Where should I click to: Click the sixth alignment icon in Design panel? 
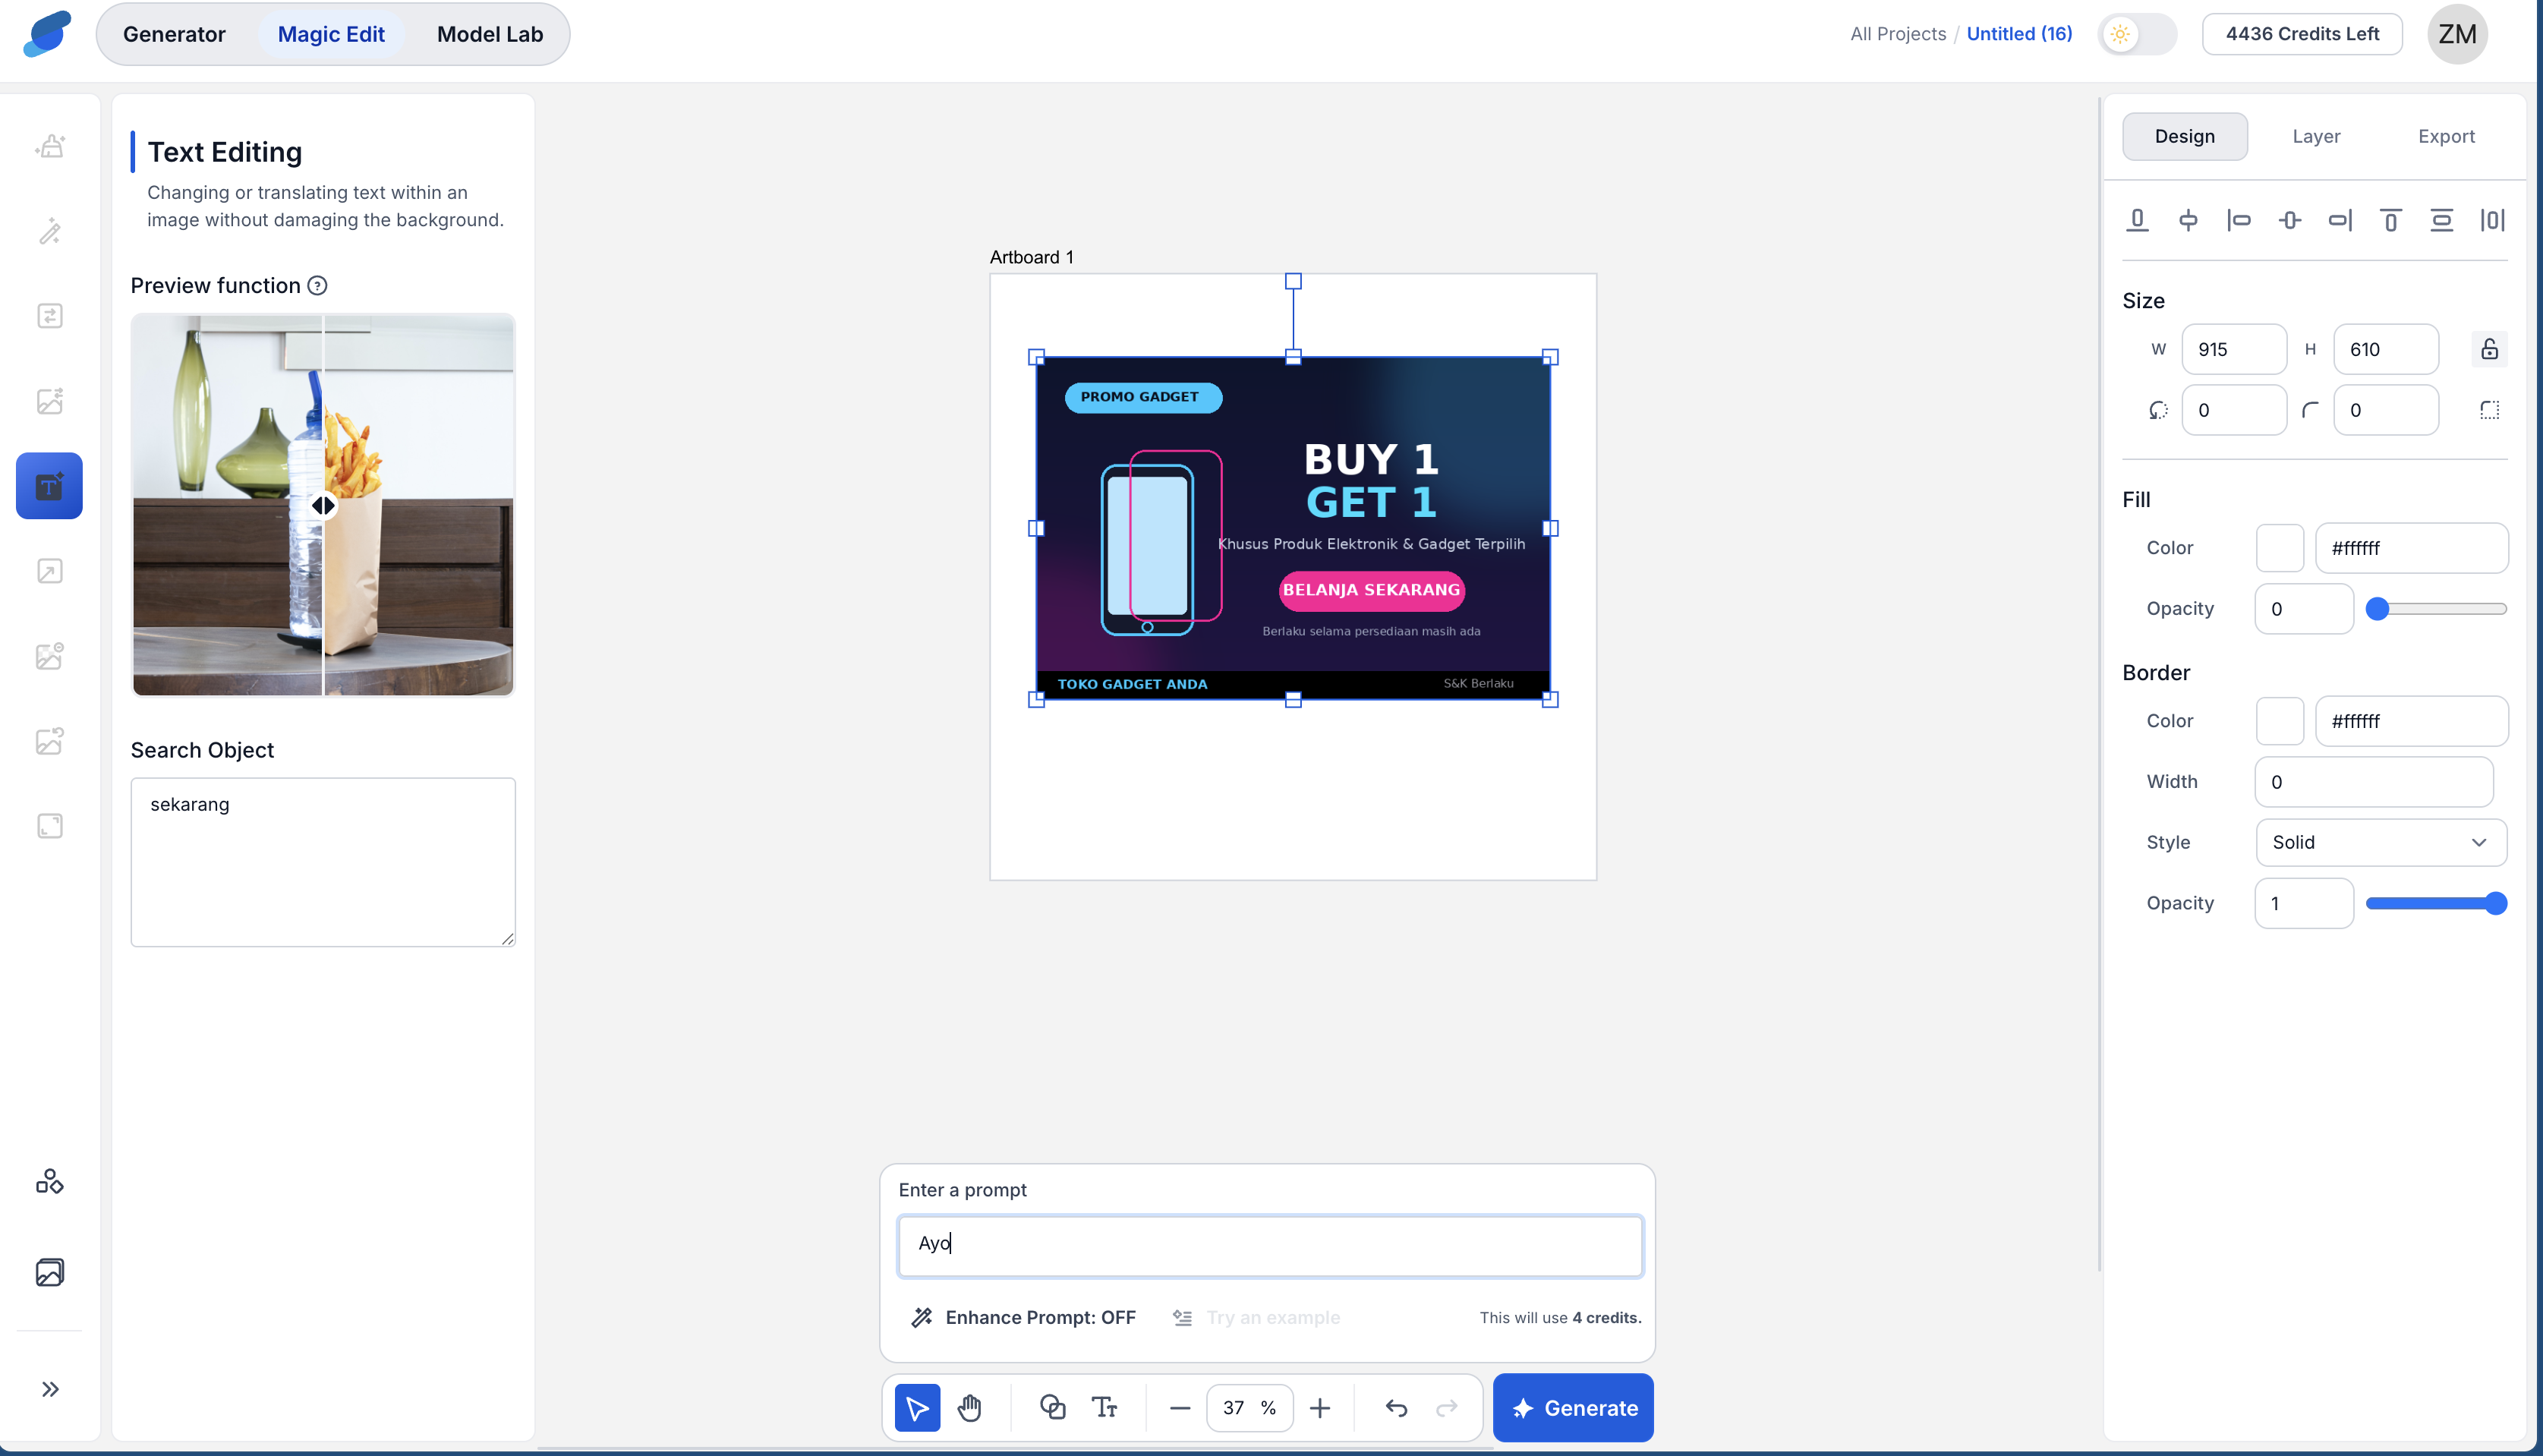(2391, 220)
